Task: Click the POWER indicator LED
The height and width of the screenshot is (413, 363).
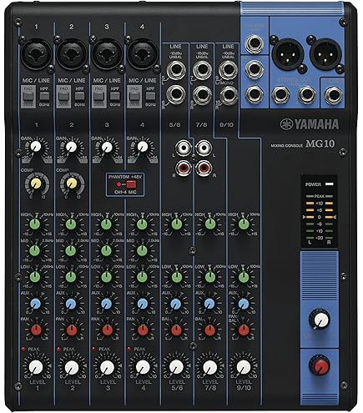Action: pos(330,184)
